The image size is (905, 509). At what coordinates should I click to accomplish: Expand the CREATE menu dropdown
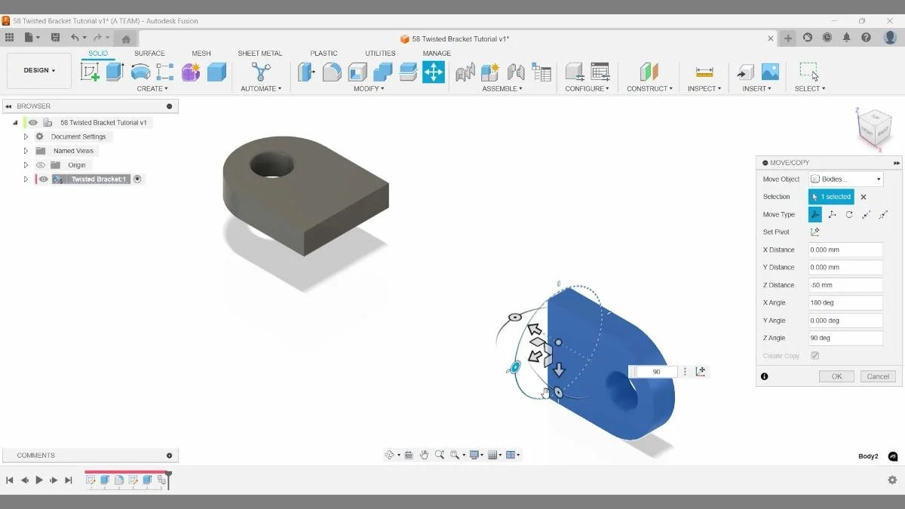(152, 89)
